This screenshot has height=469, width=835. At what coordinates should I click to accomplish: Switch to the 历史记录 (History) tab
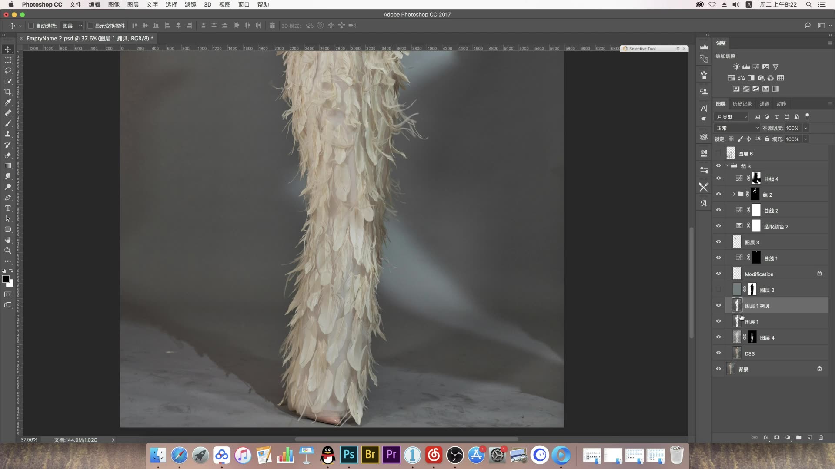click(x=742, y=104)
